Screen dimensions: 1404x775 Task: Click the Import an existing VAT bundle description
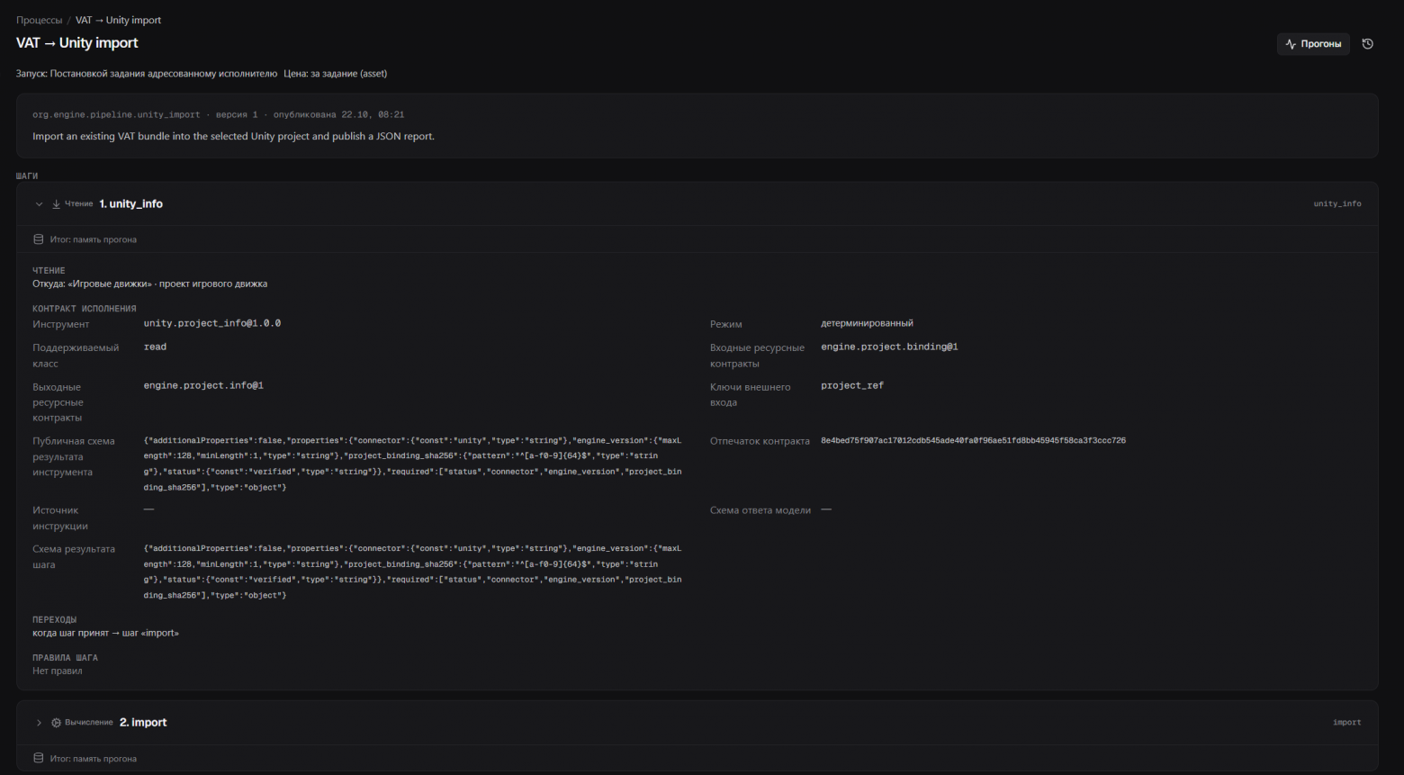point(234,137)
